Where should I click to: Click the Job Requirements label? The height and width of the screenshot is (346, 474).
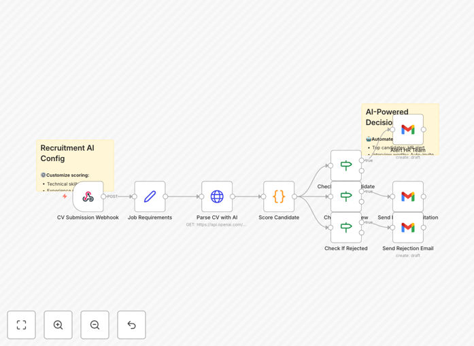click(150, 218)
